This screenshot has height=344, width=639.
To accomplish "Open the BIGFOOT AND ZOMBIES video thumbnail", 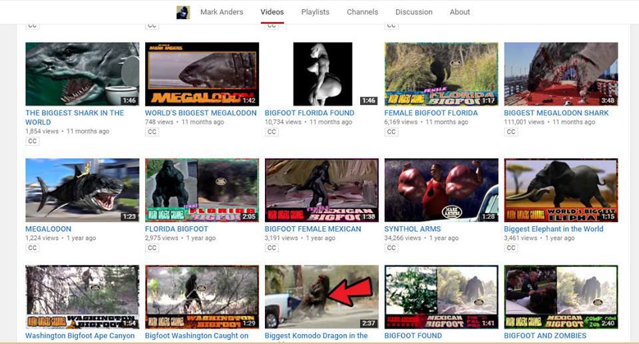I will (x=560, y=297).
